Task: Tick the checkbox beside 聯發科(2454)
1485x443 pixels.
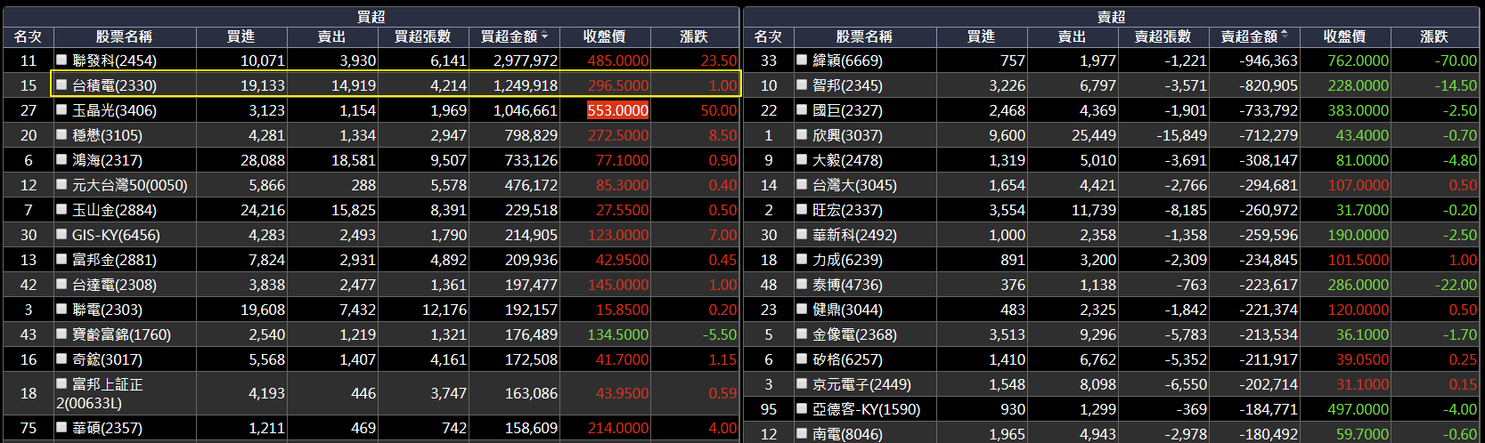Action: (61, 60)
